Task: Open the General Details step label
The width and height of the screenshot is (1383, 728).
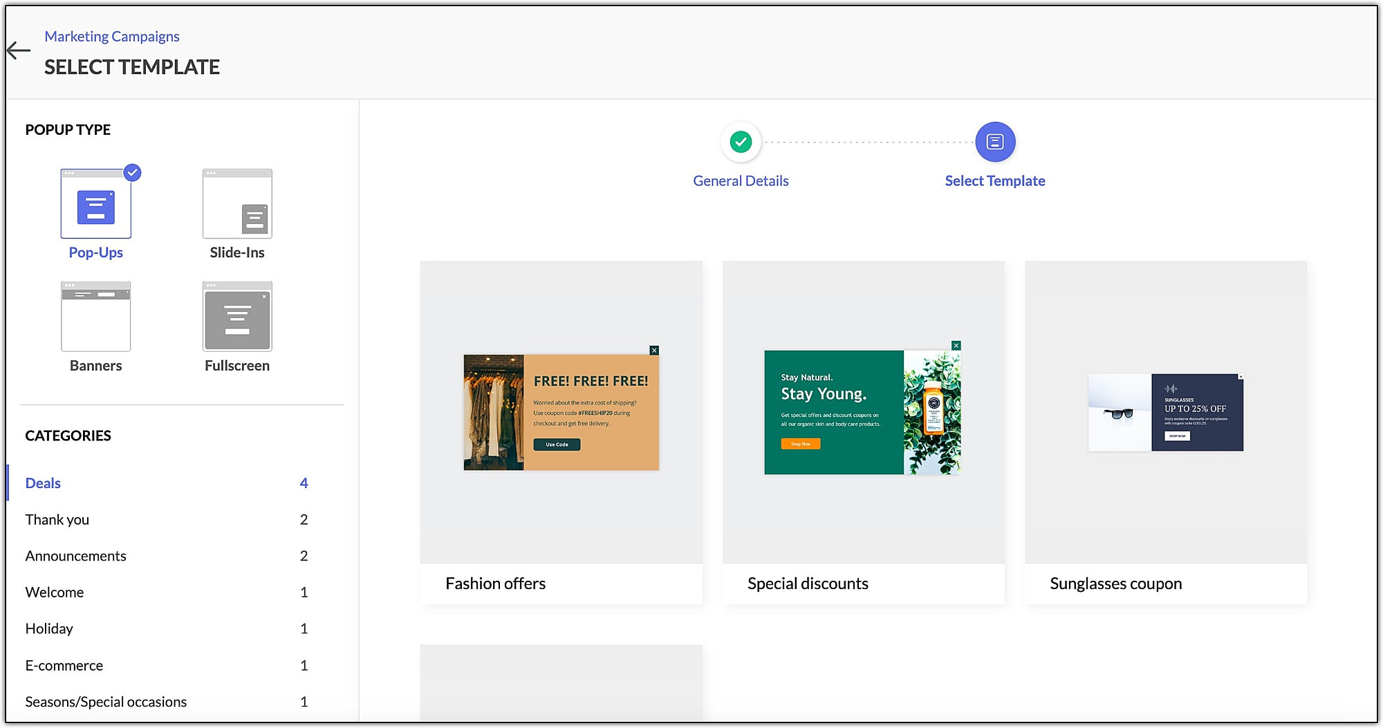Action: point(741,181)
